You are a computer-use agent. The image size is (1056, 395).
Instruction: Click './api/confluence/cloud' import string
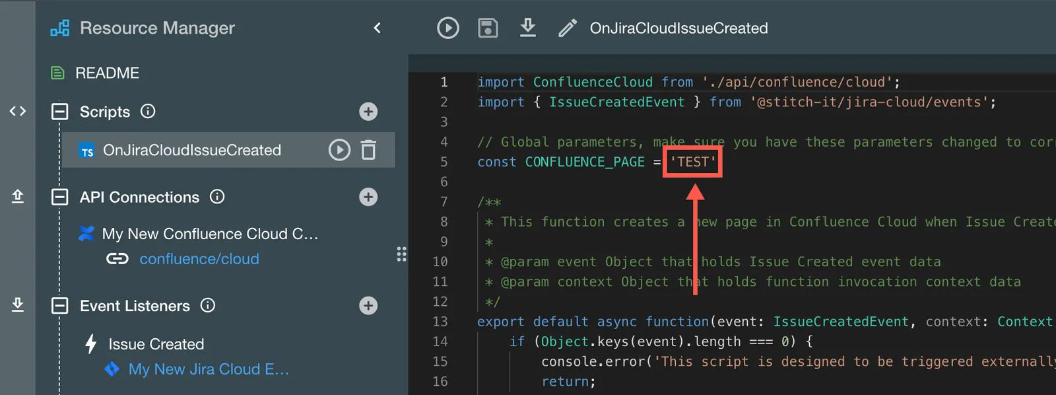797,82
